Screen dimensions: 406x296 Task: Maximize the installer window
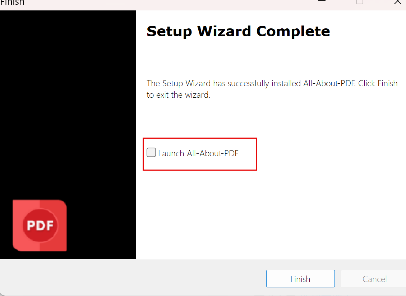click(x=359, y=1)
